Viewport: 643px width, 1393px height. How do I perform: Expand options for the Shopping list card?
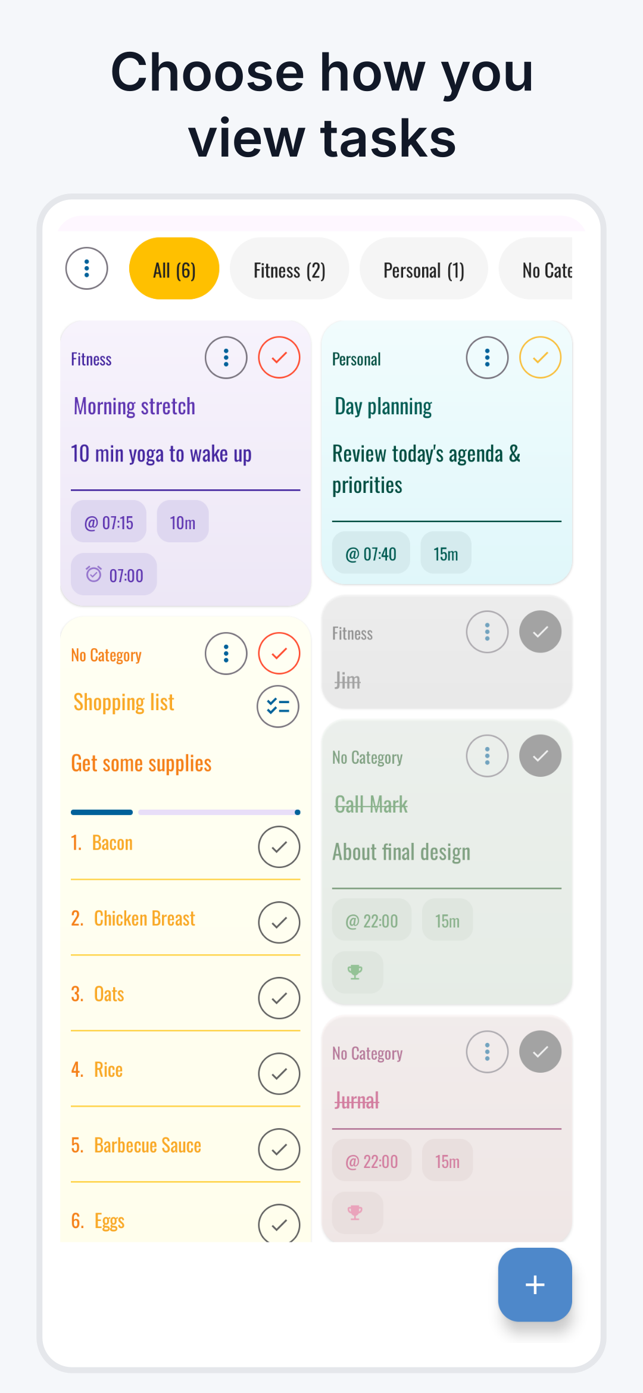click(226, 654)
